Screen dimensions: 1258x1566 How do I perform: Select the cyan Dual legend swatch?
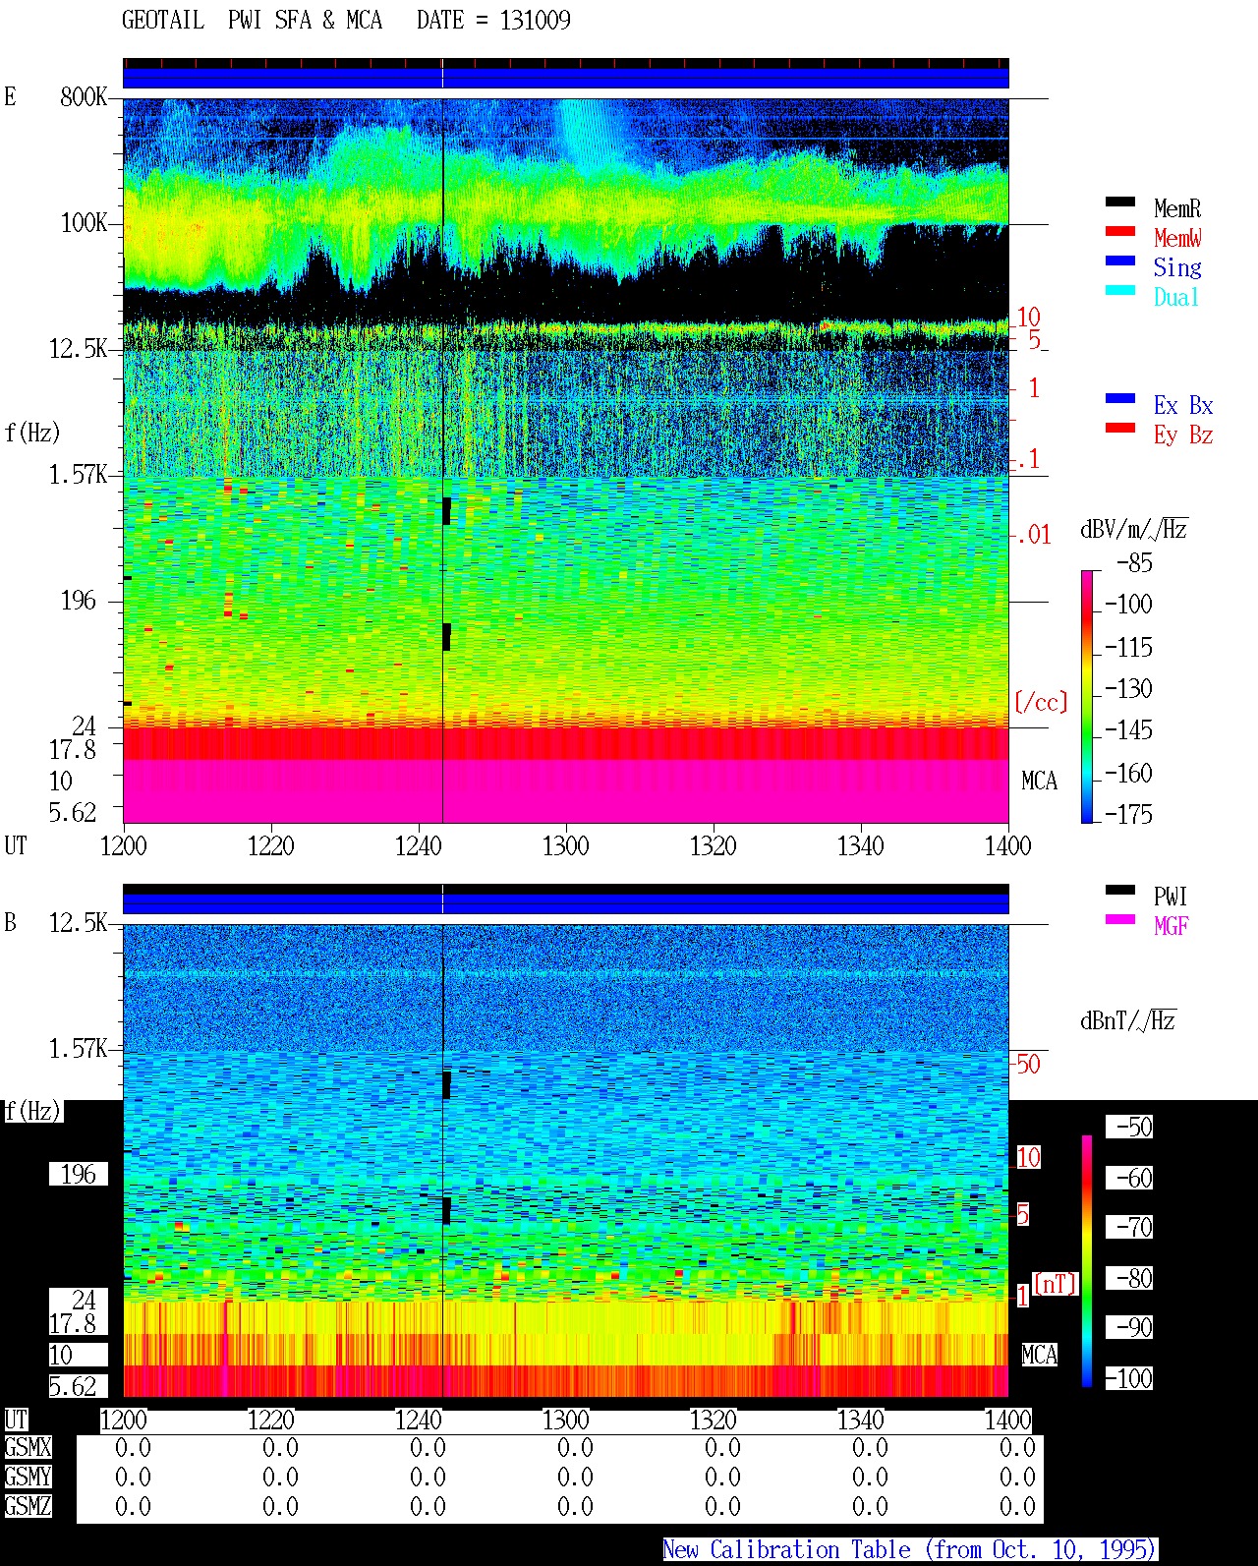[x=1120, y=291]
